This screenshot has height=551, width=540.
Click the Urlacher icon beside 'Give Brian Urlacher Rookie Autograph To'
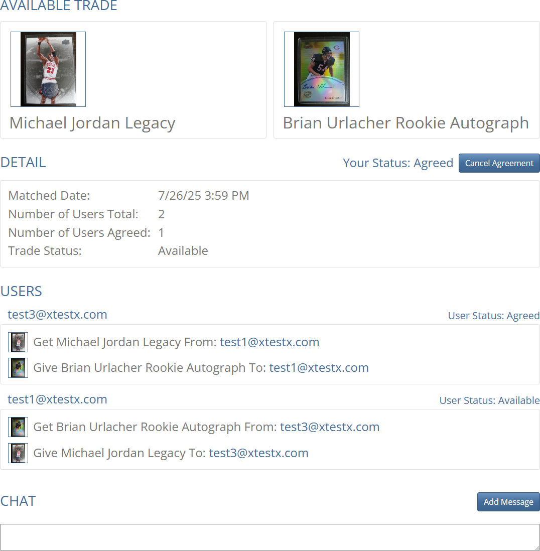18,368
